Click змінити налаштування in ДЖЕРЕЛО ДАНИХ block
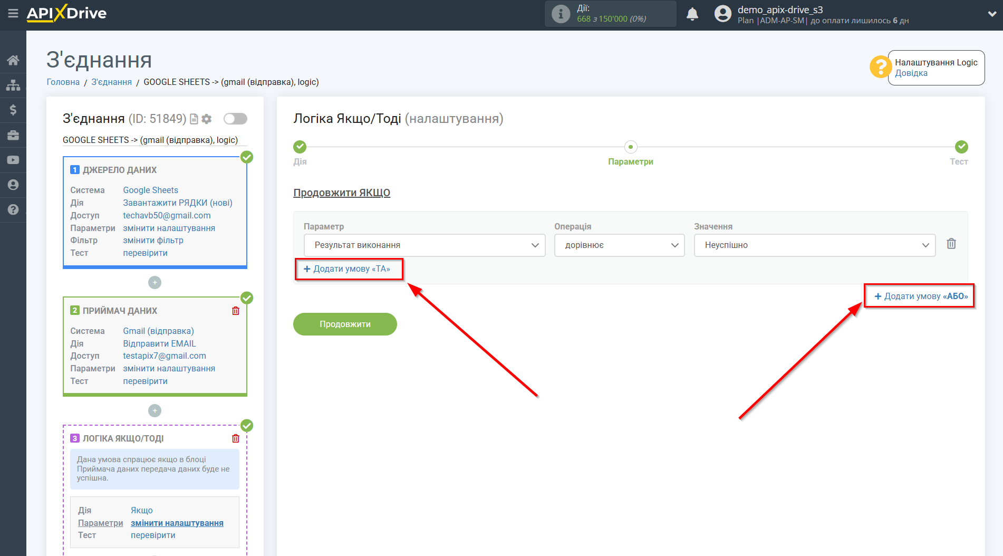This screenshot has height=556, width=1003. (169, 228)
